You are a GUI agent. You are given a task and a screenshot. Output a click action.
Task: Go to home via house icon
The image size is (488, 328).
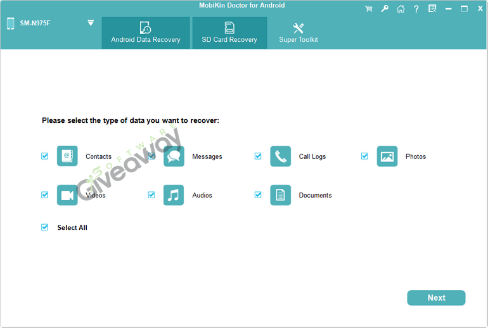pos(401,9)
